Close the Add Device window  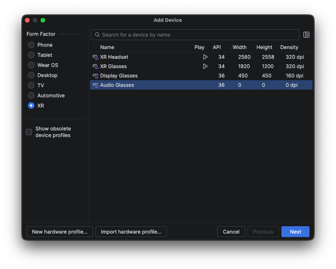pyautogui.click(x=27, y=20)
